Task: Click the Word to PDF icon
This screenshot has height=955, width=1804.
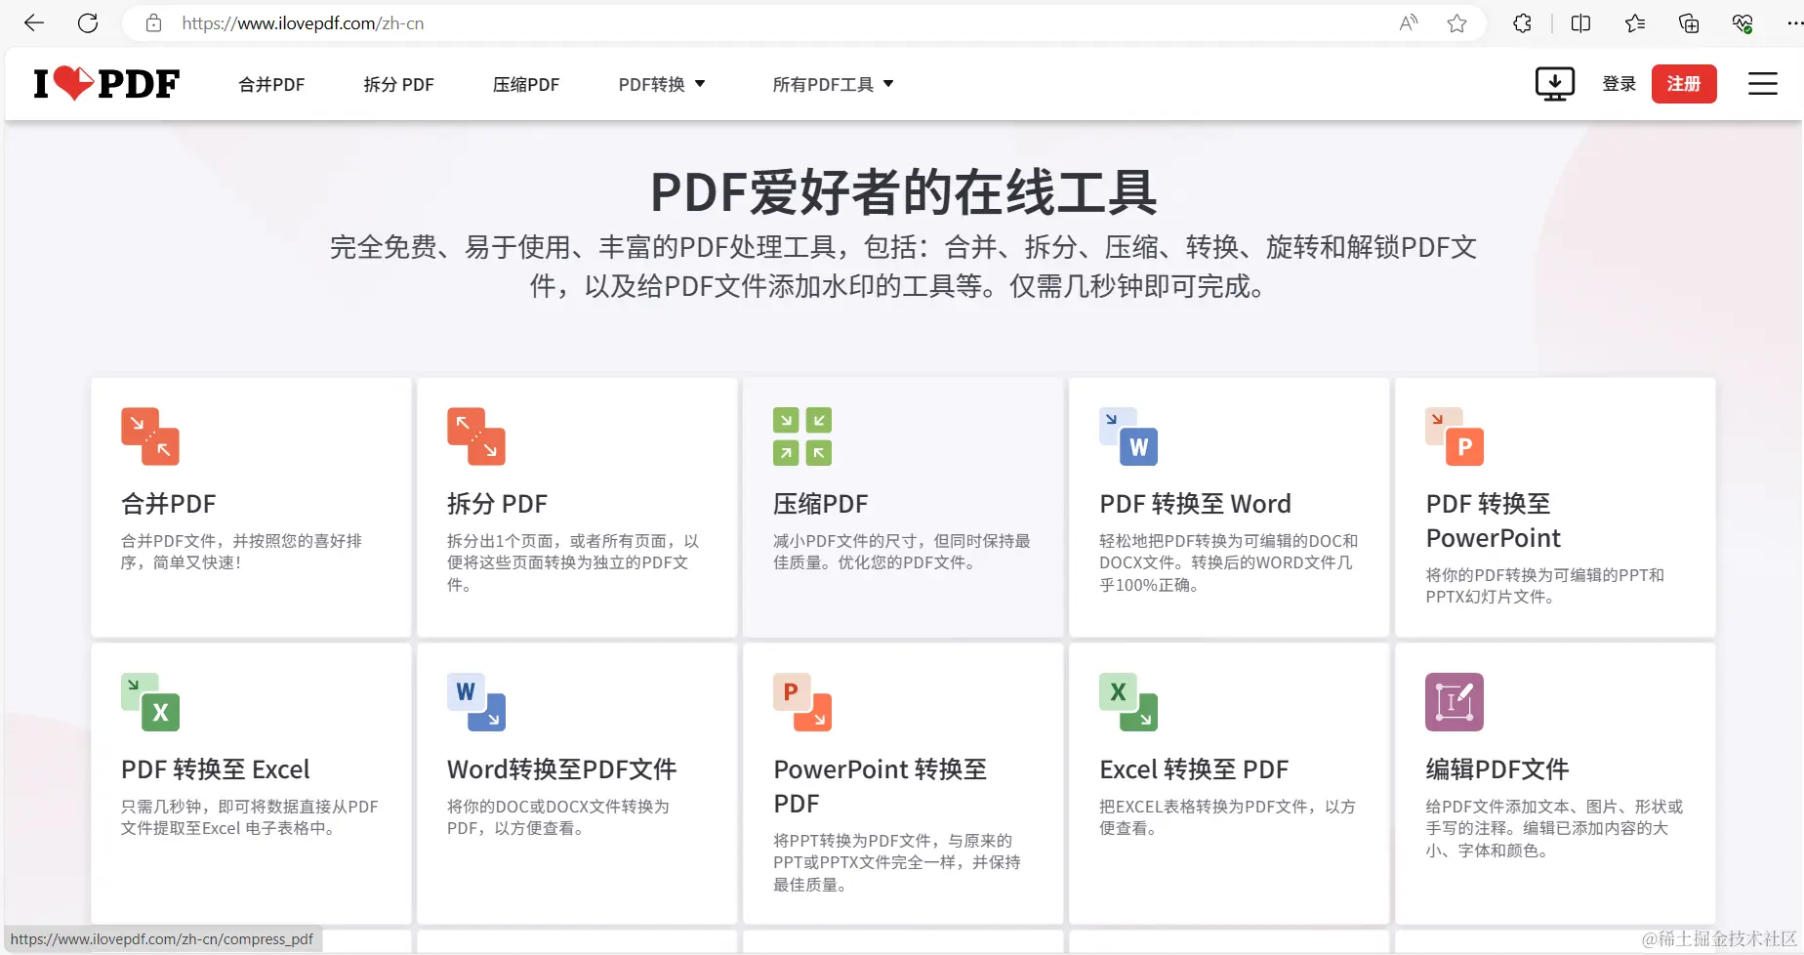Action: 476,702
